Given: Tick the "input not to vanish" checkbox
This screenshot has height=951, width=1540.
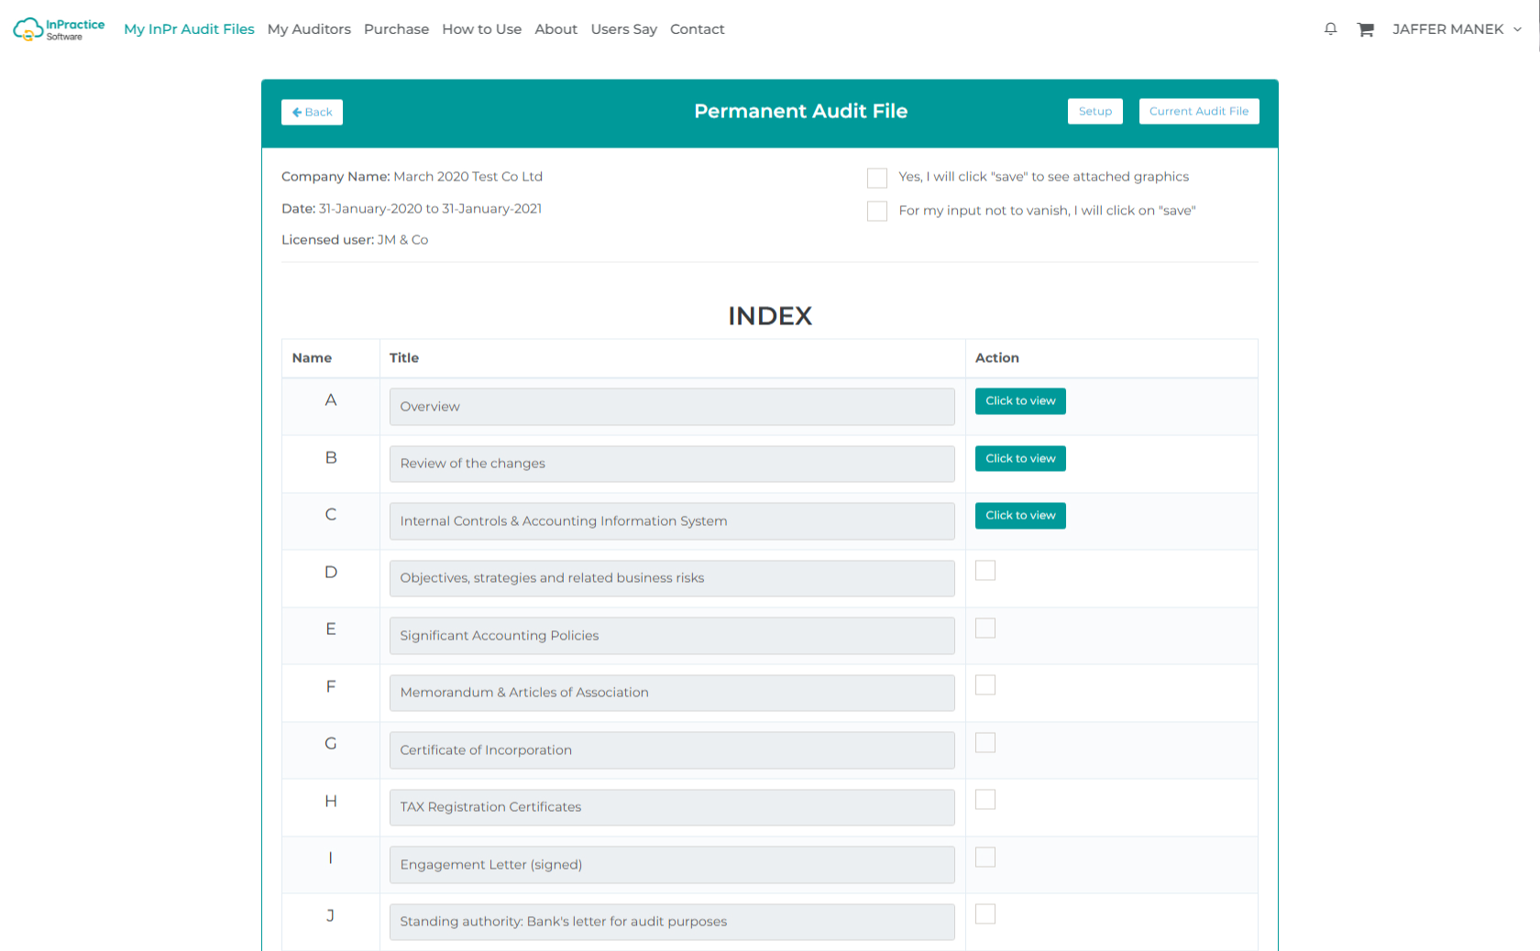Looking at the screenshot, I should click(x=877, y=211).
